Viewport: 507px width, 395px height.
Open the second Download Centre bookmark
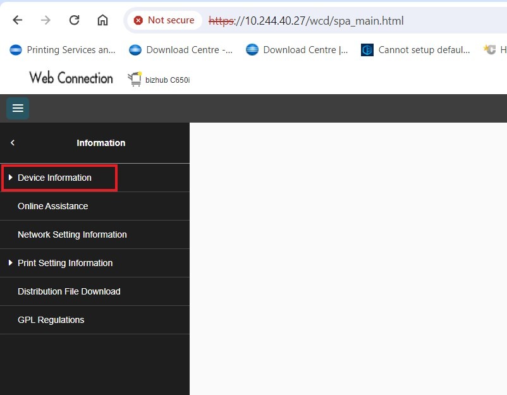(297, 50)
